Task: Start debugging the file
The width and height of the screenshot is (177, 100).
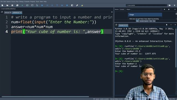Action: pyautogui.click(x=42, y=5)
